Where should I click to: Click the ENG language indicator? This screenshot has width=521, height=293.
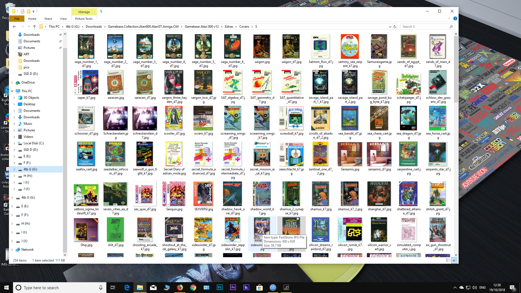point(482,288)
